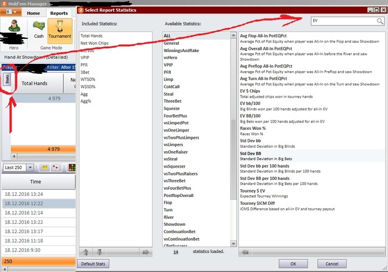Select the hand from 18.12.2016 12:14
This screenshot has width=388, height=272.
click(39, 213)
